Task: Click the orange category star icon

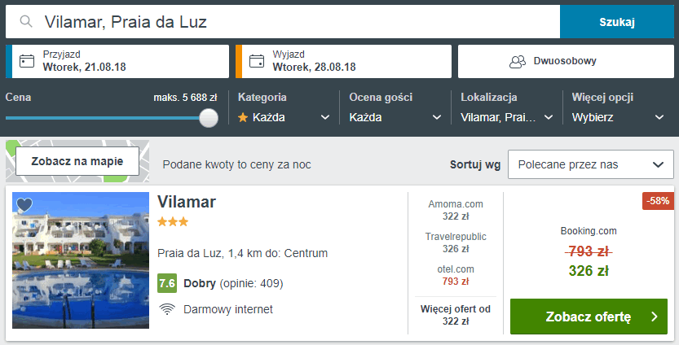Action: click(243, 117)
